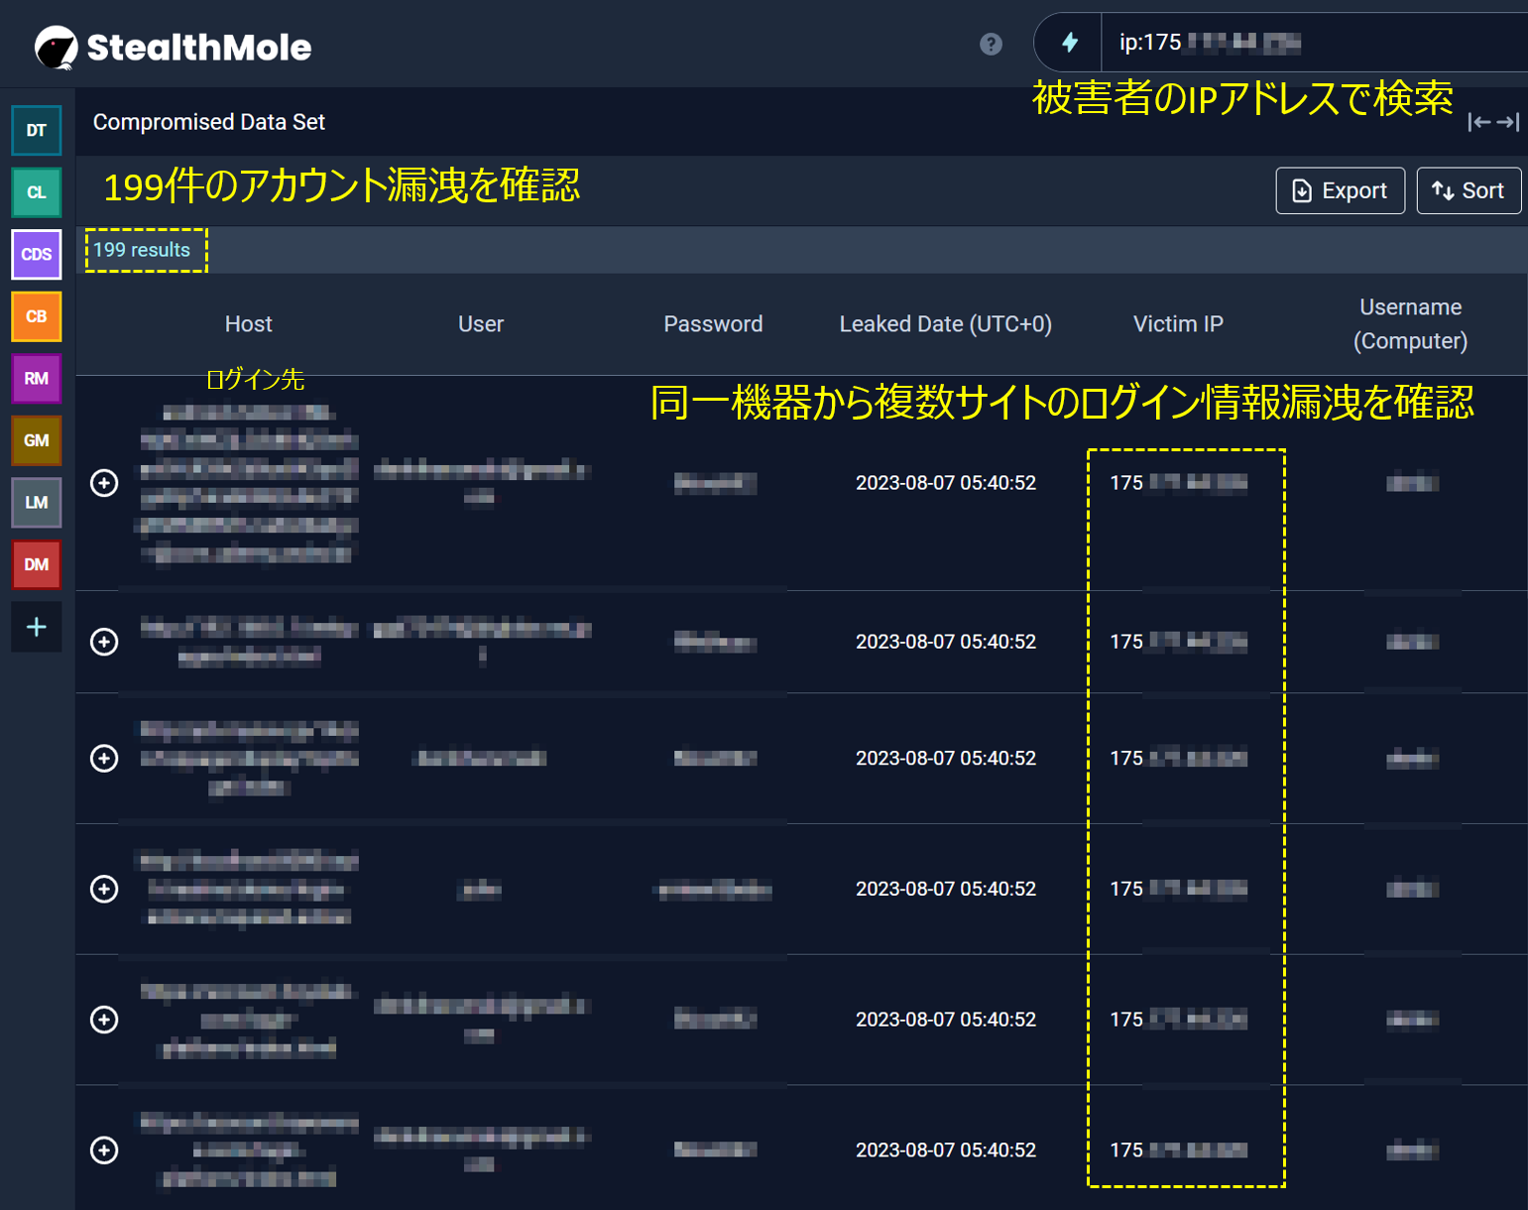Screen dimensions: 1528x1210
Task: Expand the sixth result row
Action: click(104, 1149)
